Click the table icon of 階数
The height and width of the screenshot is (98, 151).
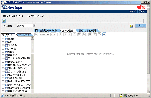[6, 42]
